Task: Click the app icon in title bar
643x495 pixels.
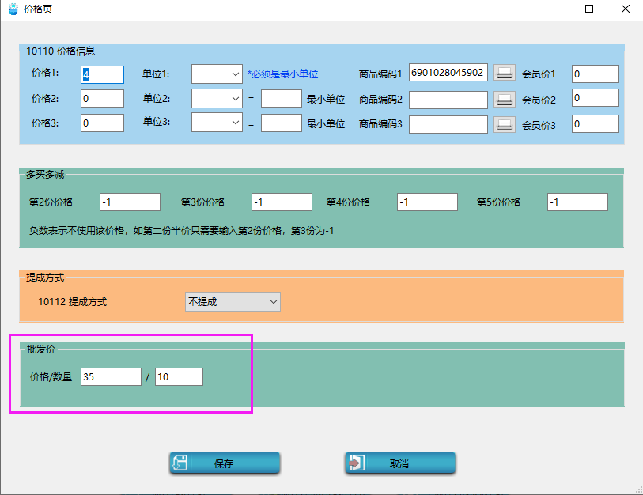Action: (x=13, y=9)
